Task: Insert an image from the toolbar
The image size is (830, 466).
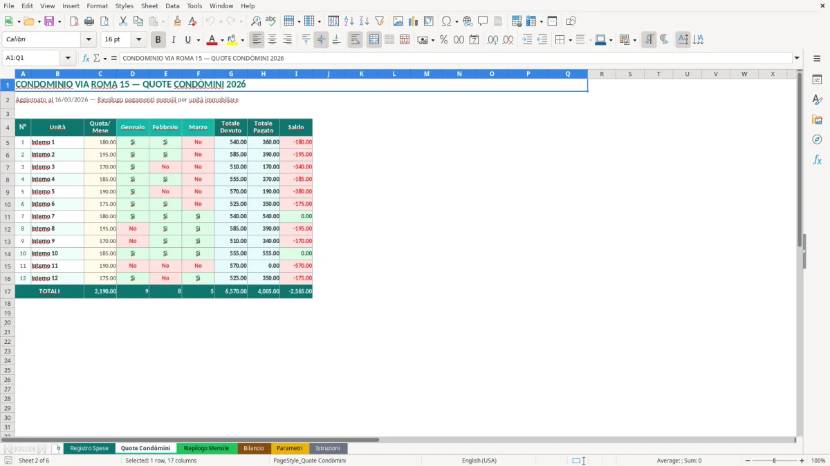Action: pos(398,21)
